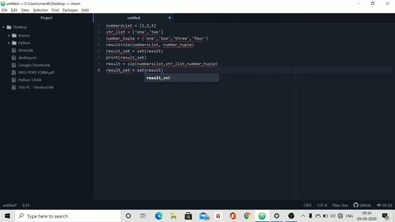Open the Selection menu

click(40, 10)
